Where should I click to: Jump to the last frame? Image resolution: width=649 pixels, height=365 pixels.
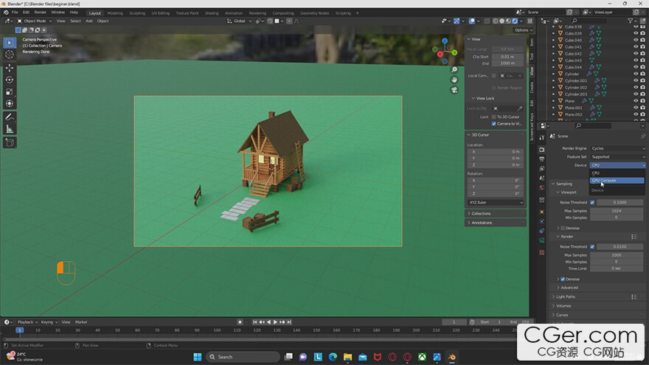[x=289, y=322]
